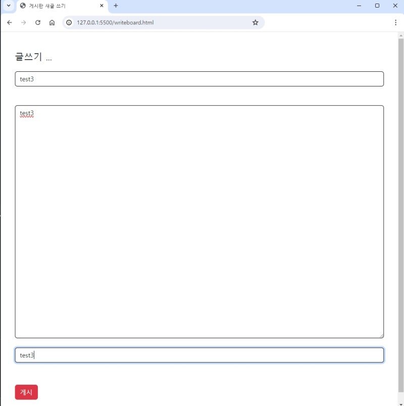Screen dimensions: 404x406
Task: Expand the tab search dropdown chevron
Action: 9,6
